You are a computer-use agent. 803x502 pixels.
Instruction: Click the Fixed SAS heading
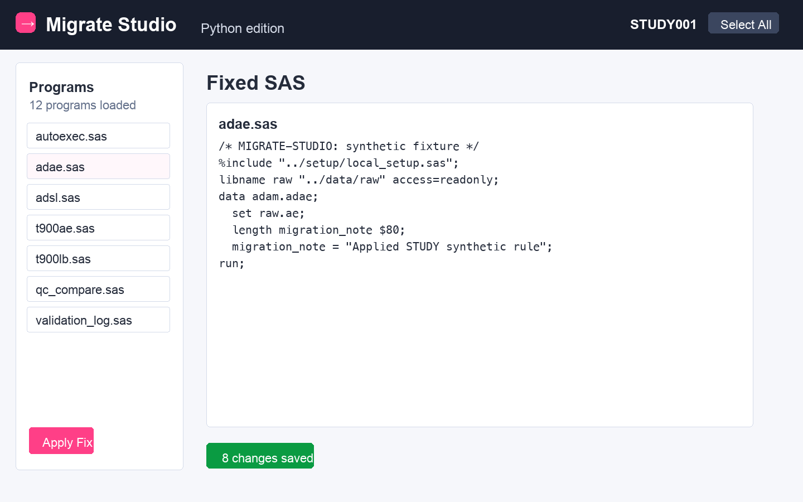point(256,83)
